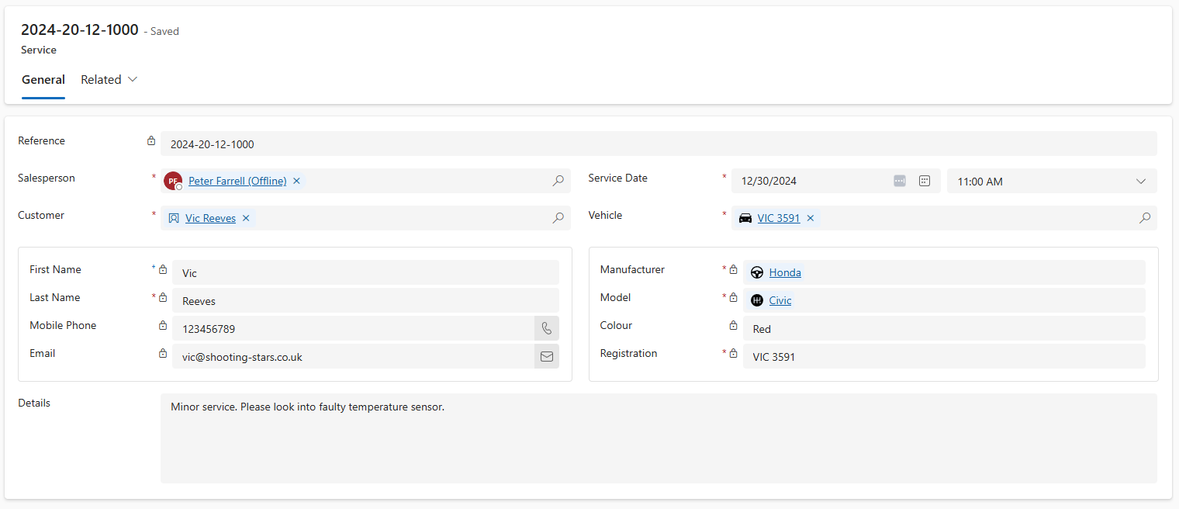This screenshot has height=509, width=1179.
Task: Expand the Related tab chevron
Action: (132, 79)
